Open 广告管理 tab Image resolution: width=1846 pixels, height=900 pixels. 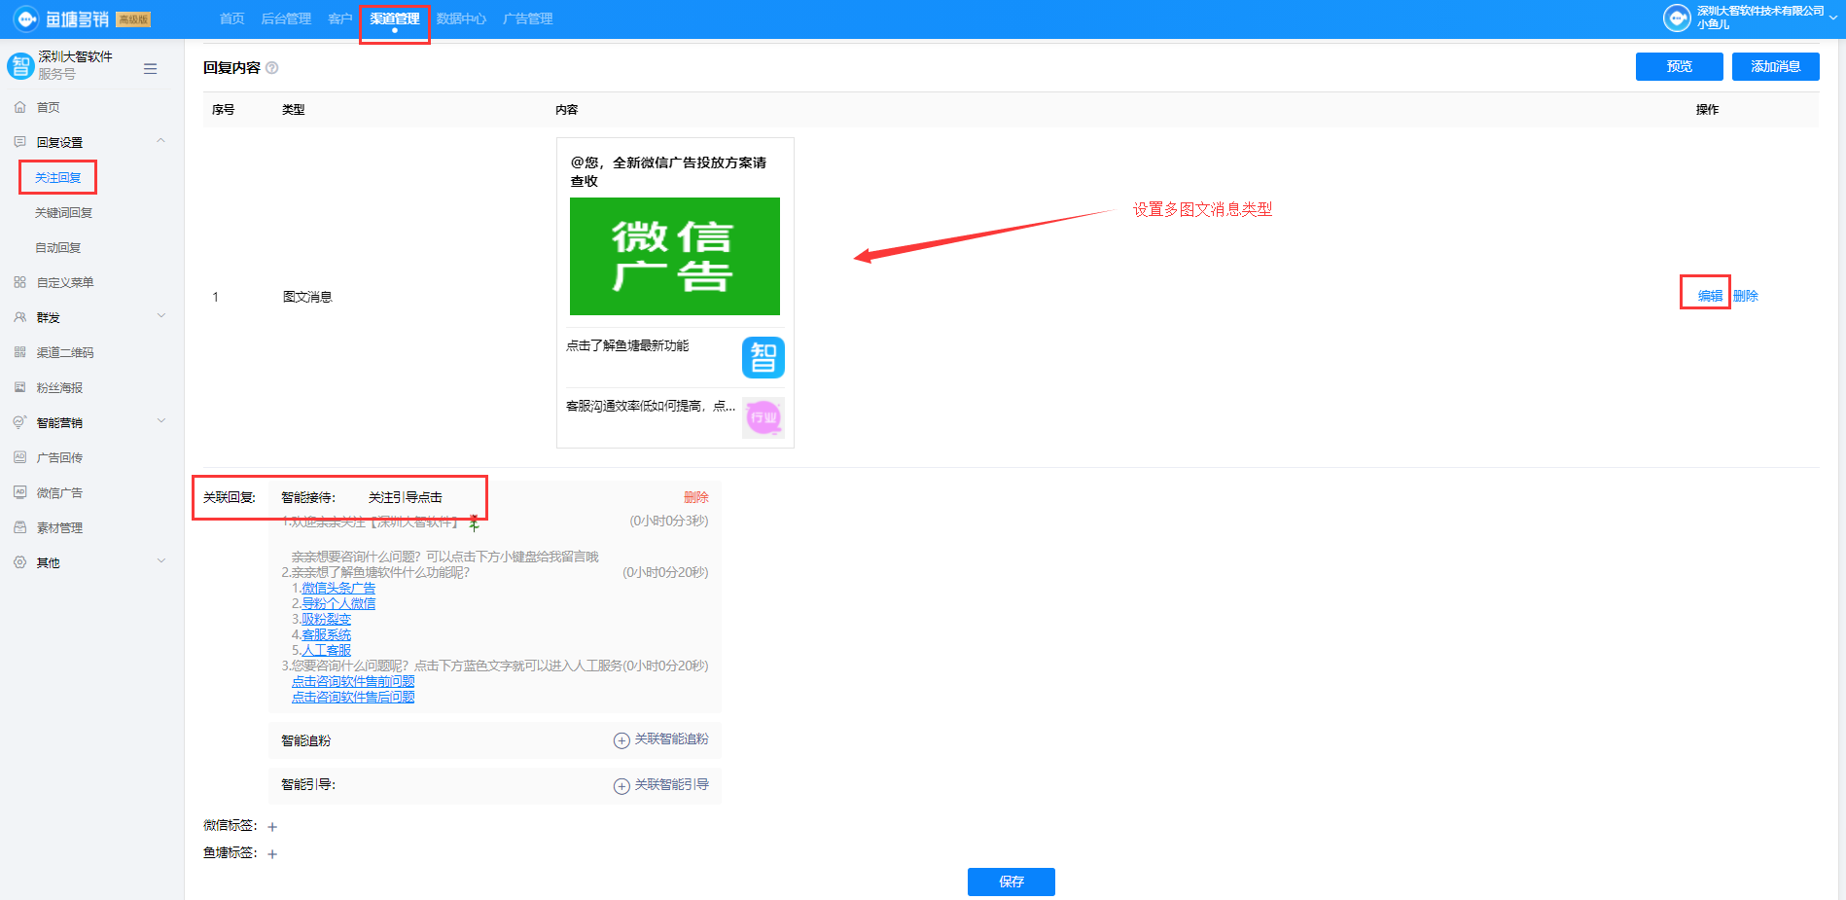[x=527, y=18]
